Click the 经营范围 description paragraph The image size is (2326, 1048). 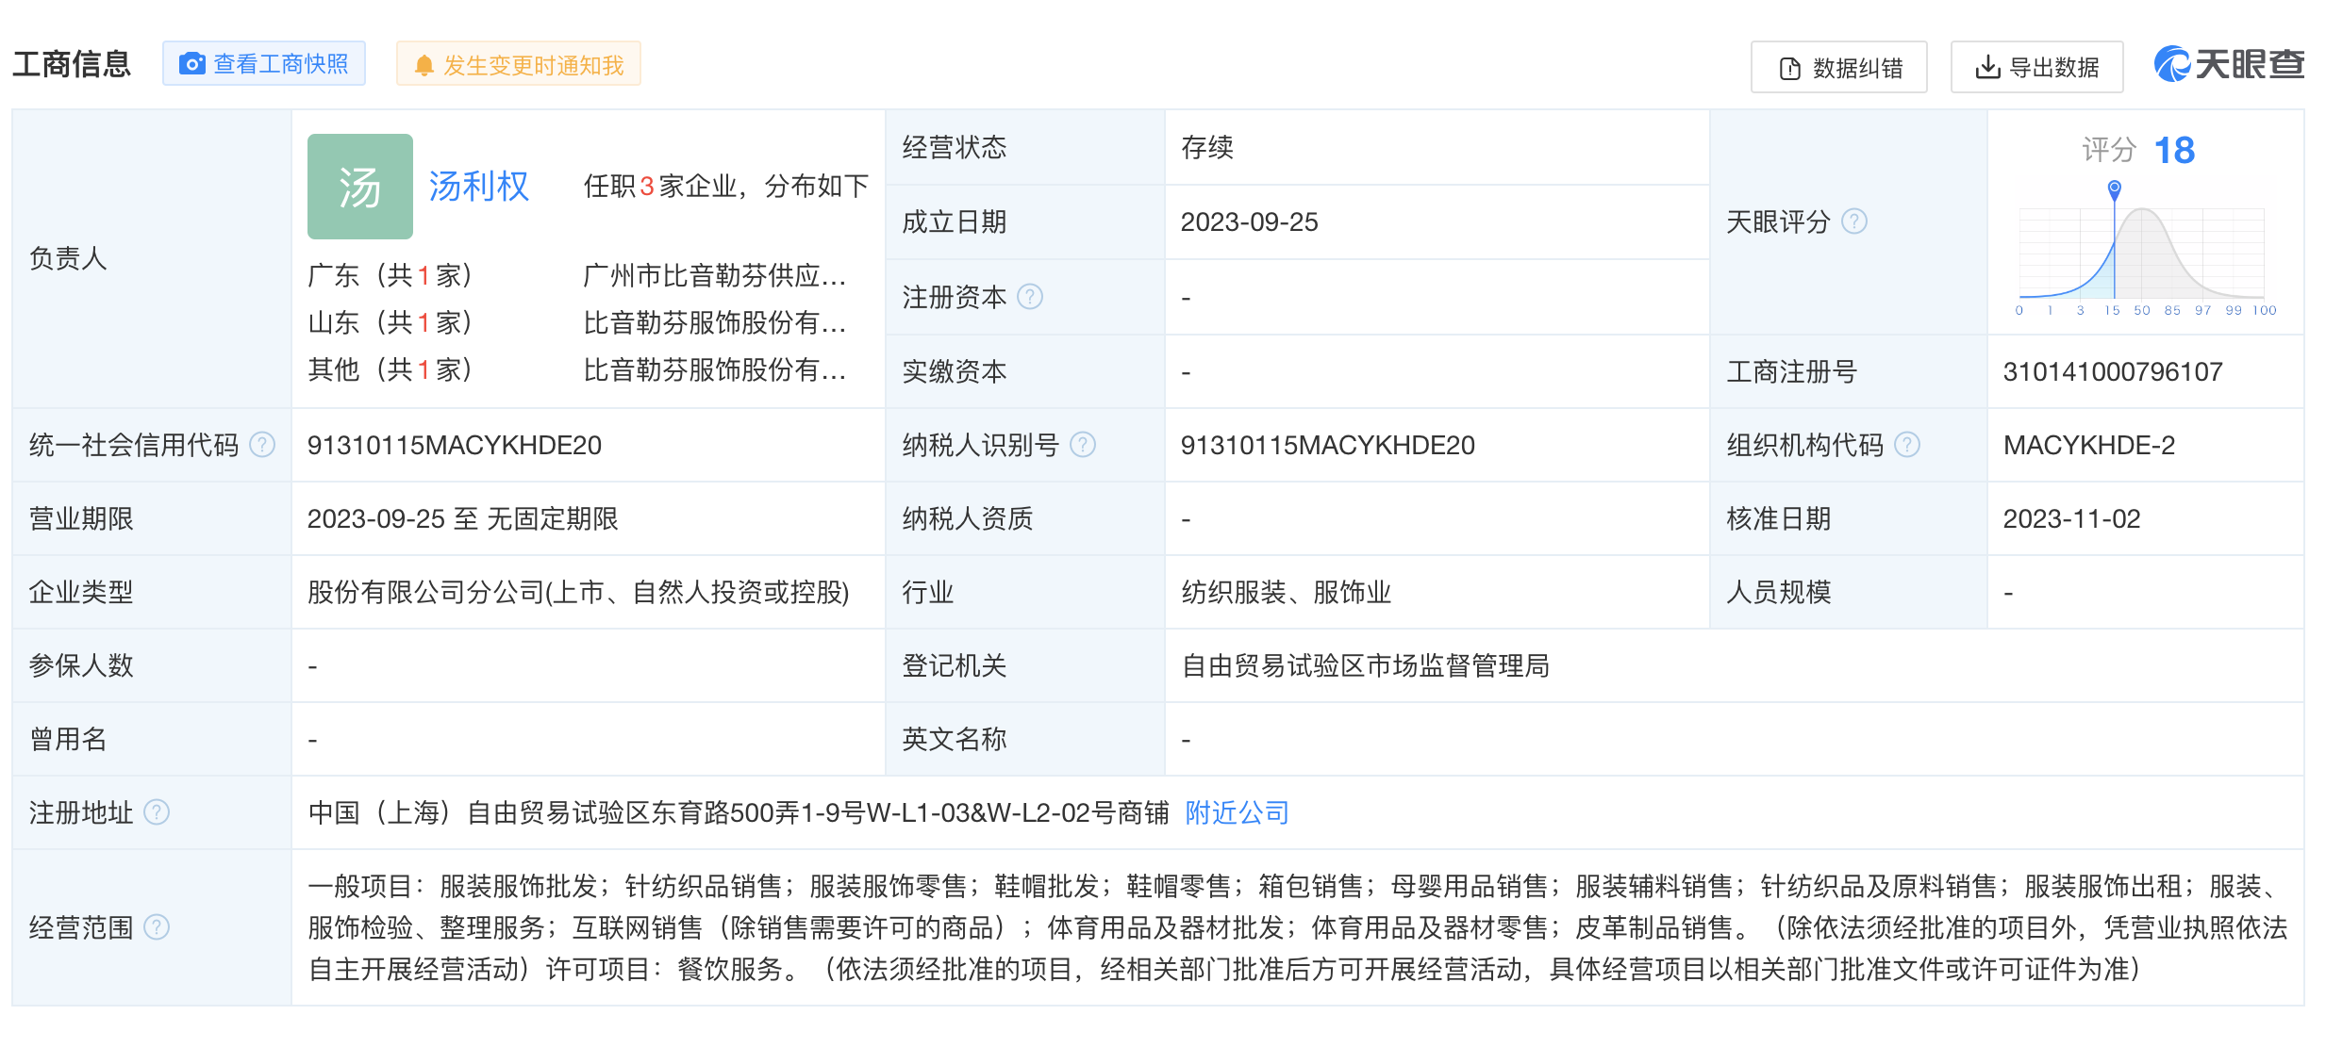[1298, 927]
